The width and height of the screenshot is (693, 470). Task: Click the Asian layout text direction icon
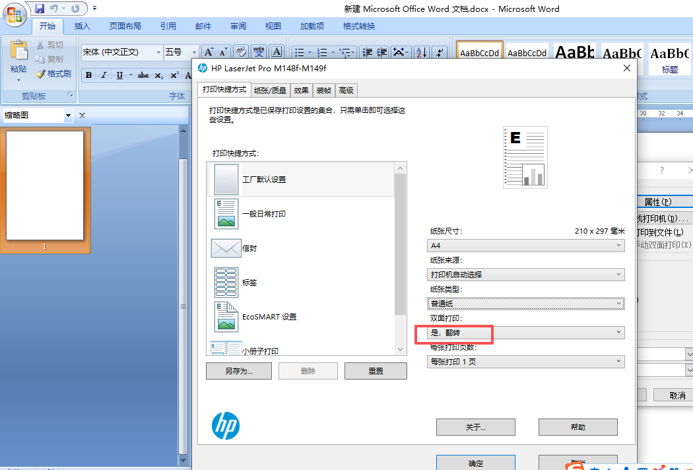point(399,52)
